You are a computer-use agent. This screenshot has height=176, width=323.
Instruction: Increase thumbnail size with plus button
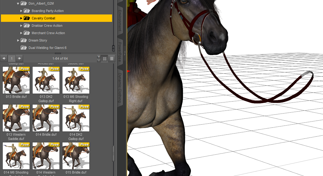(x=99, y=57)
